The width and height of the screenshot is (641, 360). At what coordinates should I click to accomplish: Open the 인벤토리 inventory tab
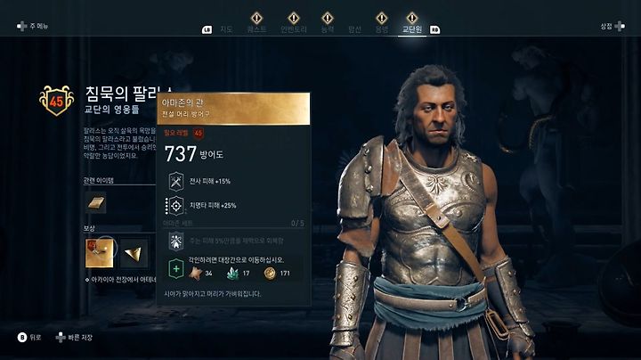(x=294, y=29)
